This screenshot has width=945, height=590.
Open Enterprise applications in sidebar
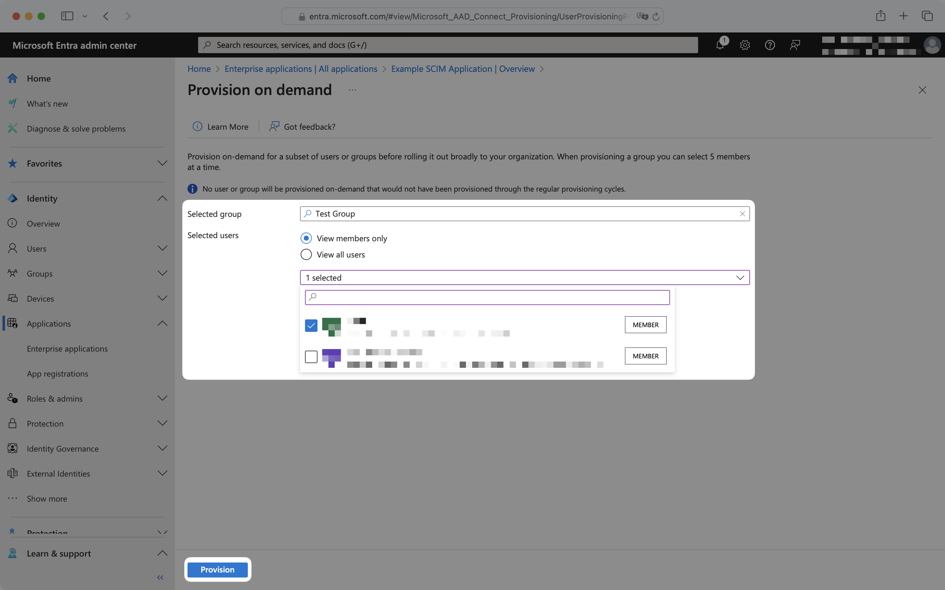coord(67,348)
